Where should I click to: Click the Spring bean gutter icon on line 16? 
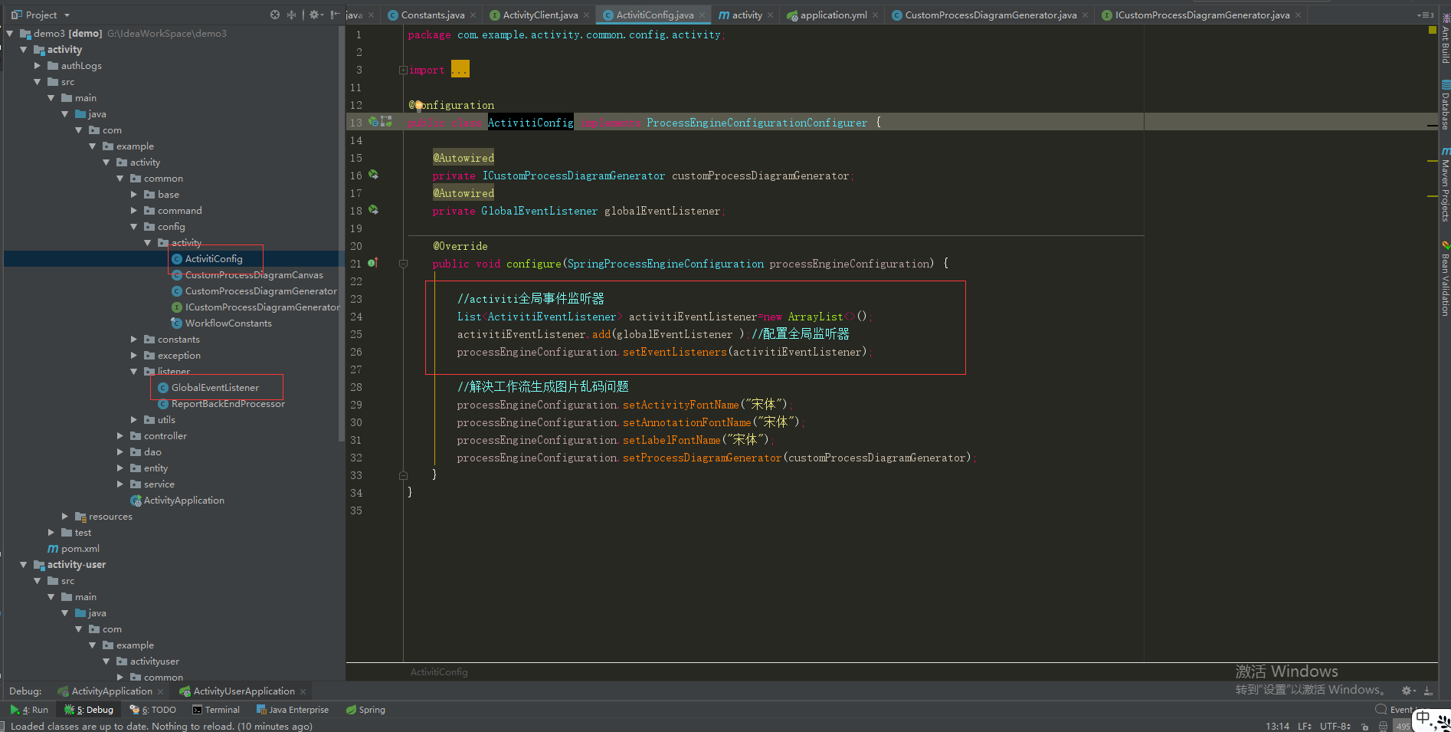click(373, 176)
